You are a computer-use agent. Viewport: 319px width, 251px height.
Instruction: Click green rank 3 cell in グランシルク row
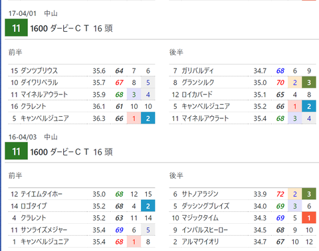[309, 82]
